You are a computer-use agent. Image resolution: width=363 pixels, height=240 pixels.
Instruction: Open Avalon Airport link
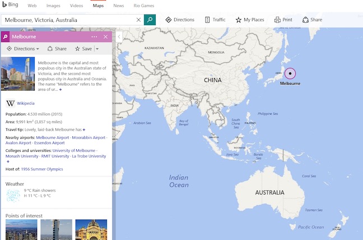18,143
